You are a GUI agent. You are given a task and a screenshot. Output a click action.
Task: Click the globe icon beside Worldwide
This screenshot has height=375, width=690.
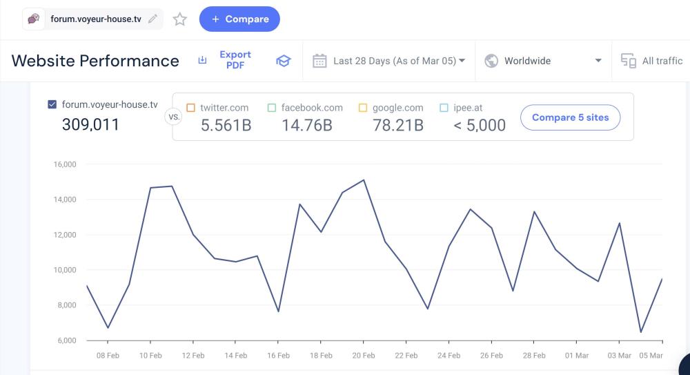492,61
